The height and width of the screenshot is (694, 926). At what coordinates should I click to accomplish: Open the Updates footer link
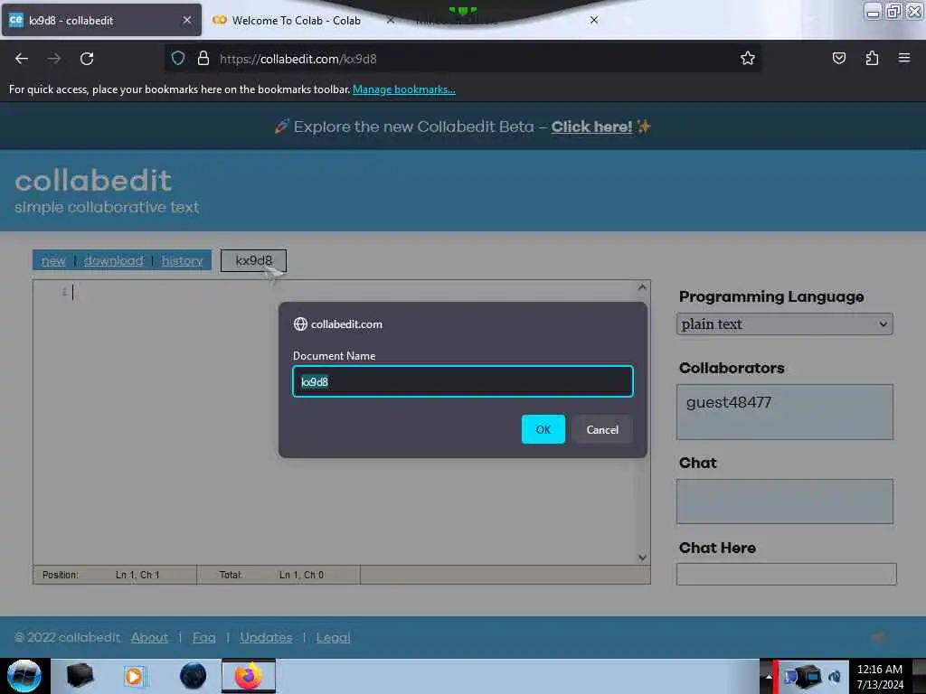point(266,637)
